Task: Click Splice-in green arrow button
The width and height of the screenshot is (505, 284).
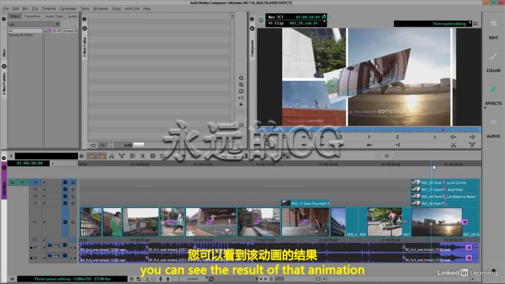Action: click(x=453, y=137)
